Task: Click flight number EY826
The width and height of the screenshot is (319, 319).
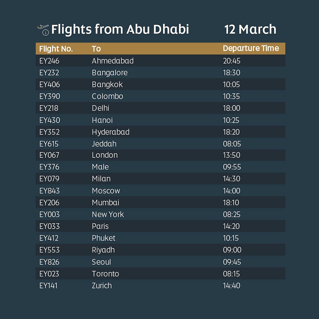Action: coord(49,262)
